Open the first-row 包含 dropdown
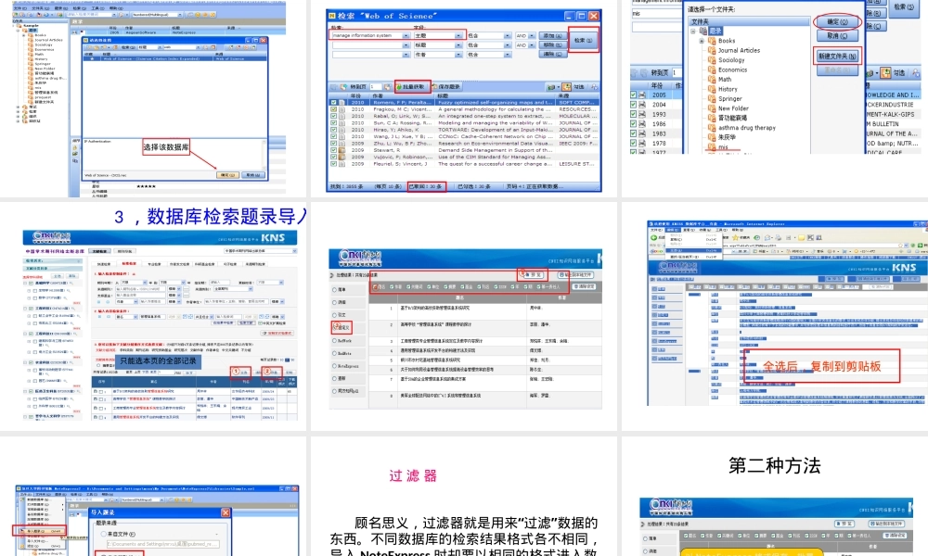Image resolution: width=928 pixels, height=556 pixels. 508,35
